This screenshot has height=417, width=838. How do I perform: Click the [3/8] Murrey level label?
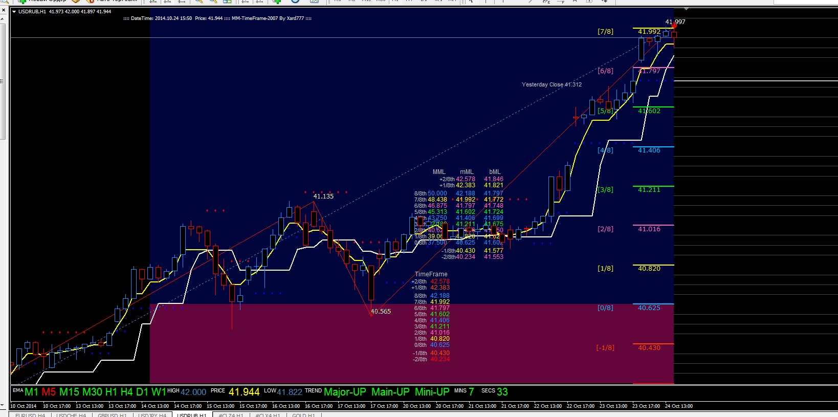(x=605, y=190)
